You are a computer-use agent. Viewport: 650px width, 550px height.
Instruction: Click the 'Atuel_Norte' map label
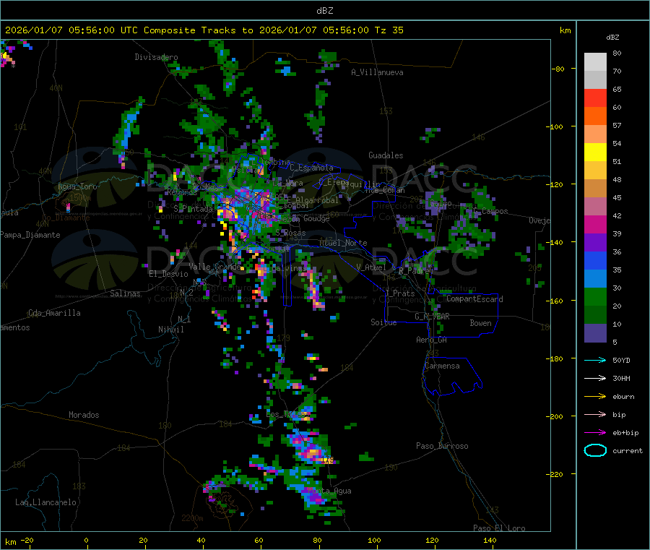tap(343, 243)
